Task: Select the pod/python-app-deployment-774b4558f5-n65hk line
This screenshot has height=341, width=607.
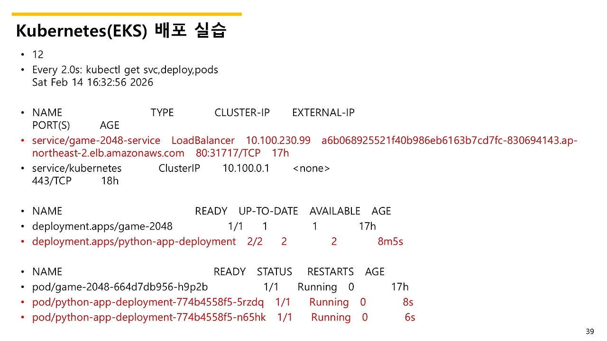Action: [149, 317]
